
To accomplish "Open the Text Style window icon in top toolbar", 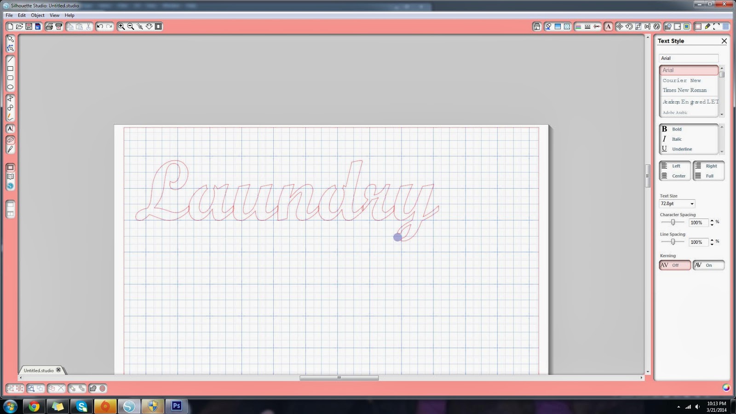I will coord(608,27).
